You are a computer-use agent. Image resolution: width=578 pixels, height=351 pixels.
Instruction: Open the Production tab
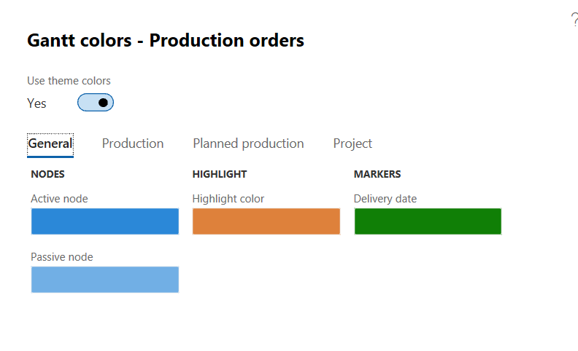tap(133, 143)
